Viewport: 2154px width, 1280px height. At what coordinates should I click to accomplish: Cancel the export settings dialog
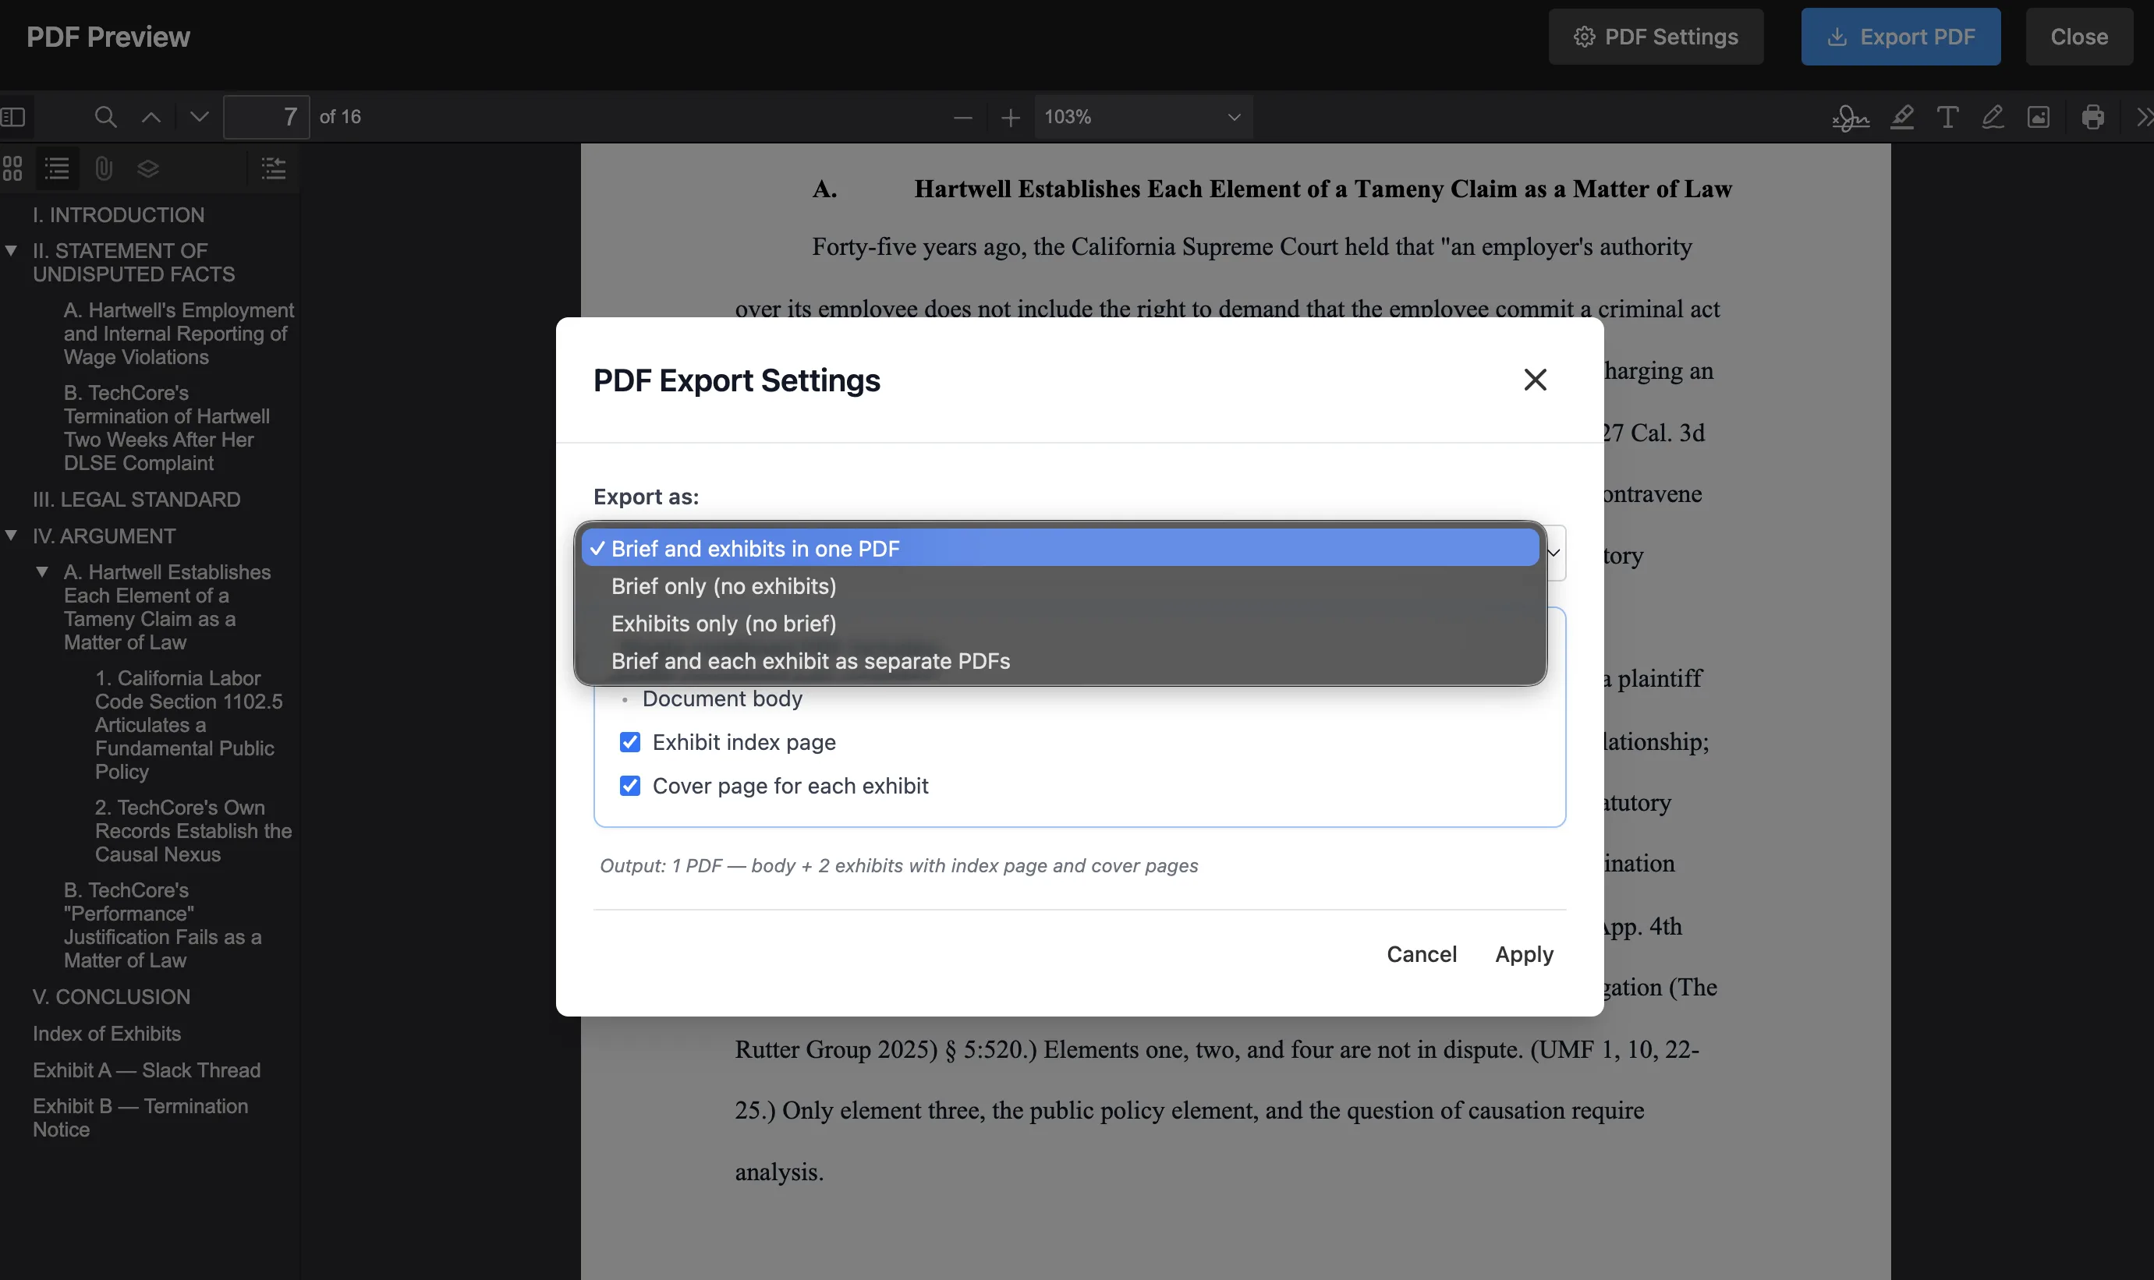(x=1421, y=954)
